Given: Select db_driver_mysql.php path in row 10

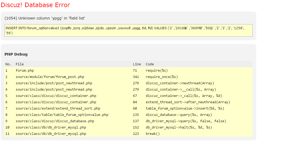Looking at the screenshot, I should [51, 127].
